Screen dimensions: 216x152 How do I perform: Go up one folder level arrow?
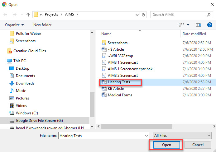point(28,15)
